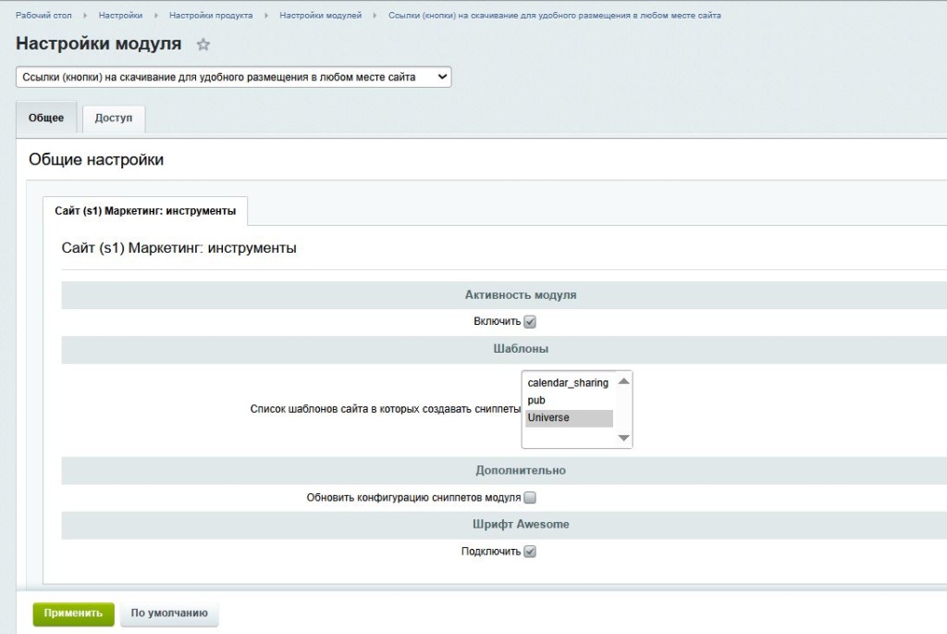Click the breadcrumb arrow after Рабочий стол
The height and width of the screenshot is (634, 947).
coord(84,16)
